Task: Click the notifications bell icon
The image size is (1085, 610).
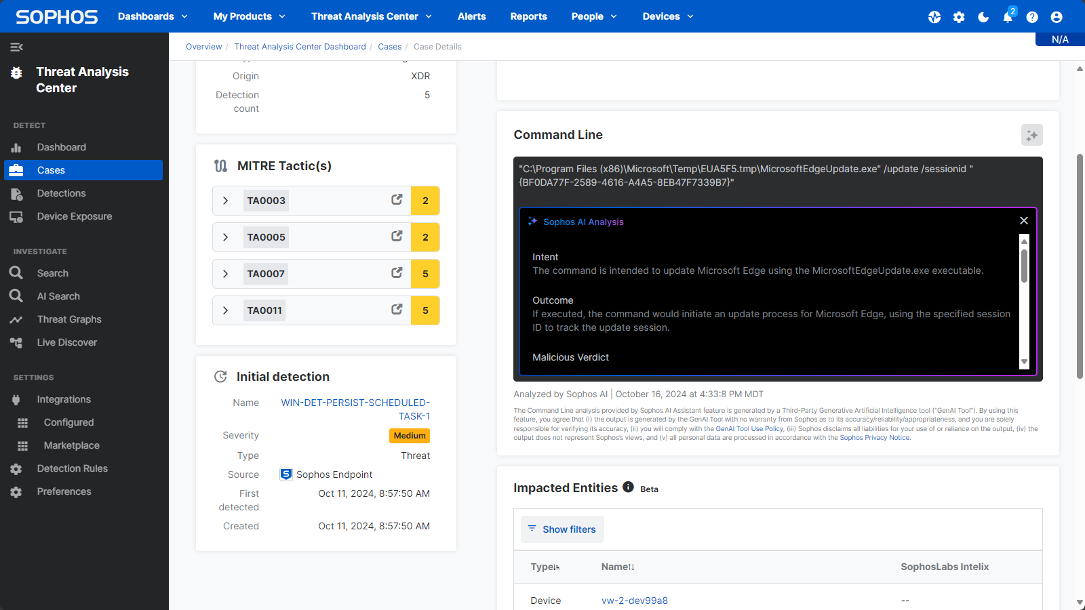Action: click(1008, 17)
